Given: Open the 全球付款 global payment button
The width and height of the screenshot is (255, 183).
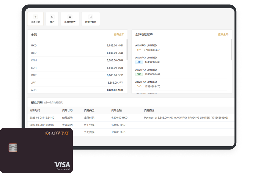Looking at the screenshot, I should click(35, 19).
